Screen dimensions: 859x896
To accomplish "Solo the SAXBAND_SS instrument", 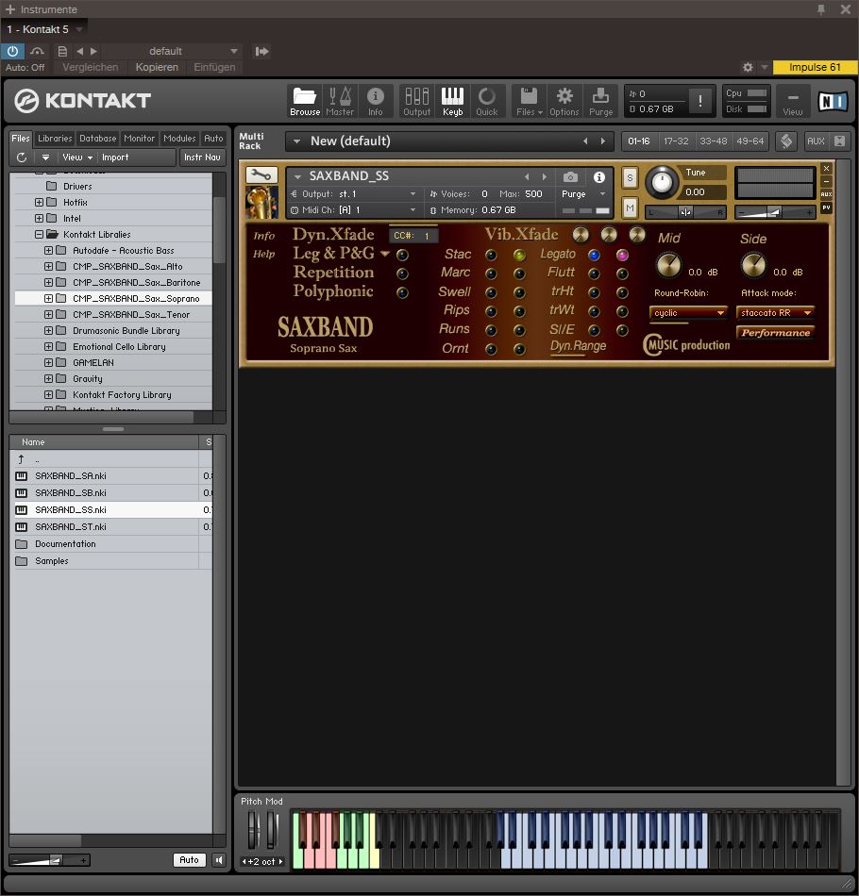I will pyautogui.click(x=630, y=177).
